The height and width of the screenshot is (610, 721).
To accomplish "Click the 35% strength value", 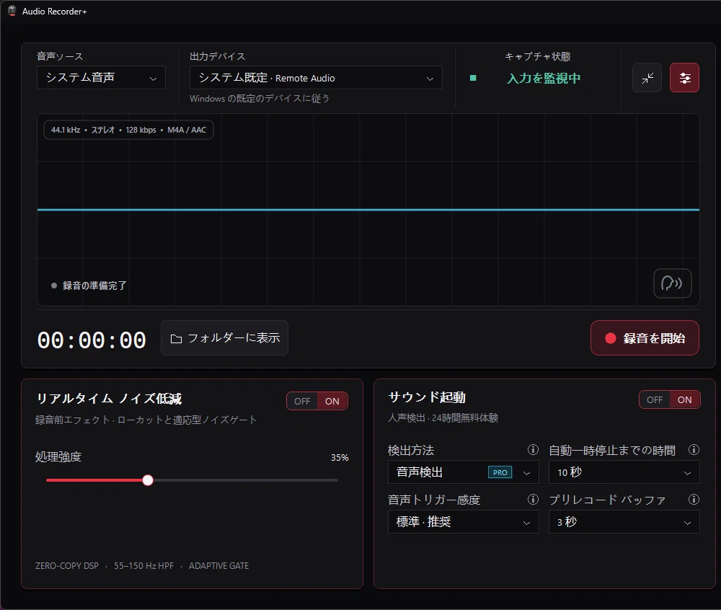I will click(x=340, y=457).
